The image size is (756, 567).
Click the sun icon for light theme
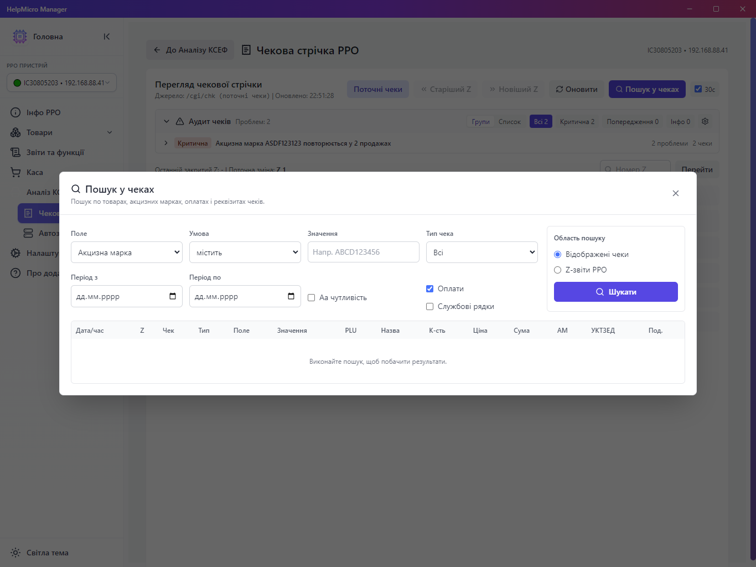[x=15, y=553]
